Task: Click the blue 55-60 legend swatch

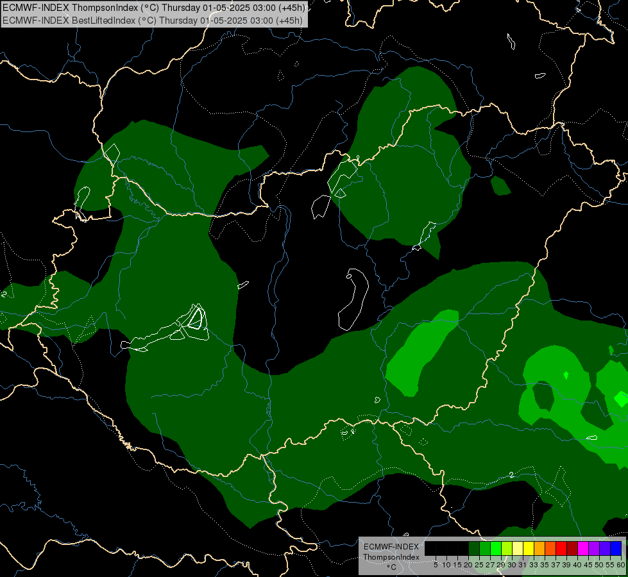Action: coord(616,548)
